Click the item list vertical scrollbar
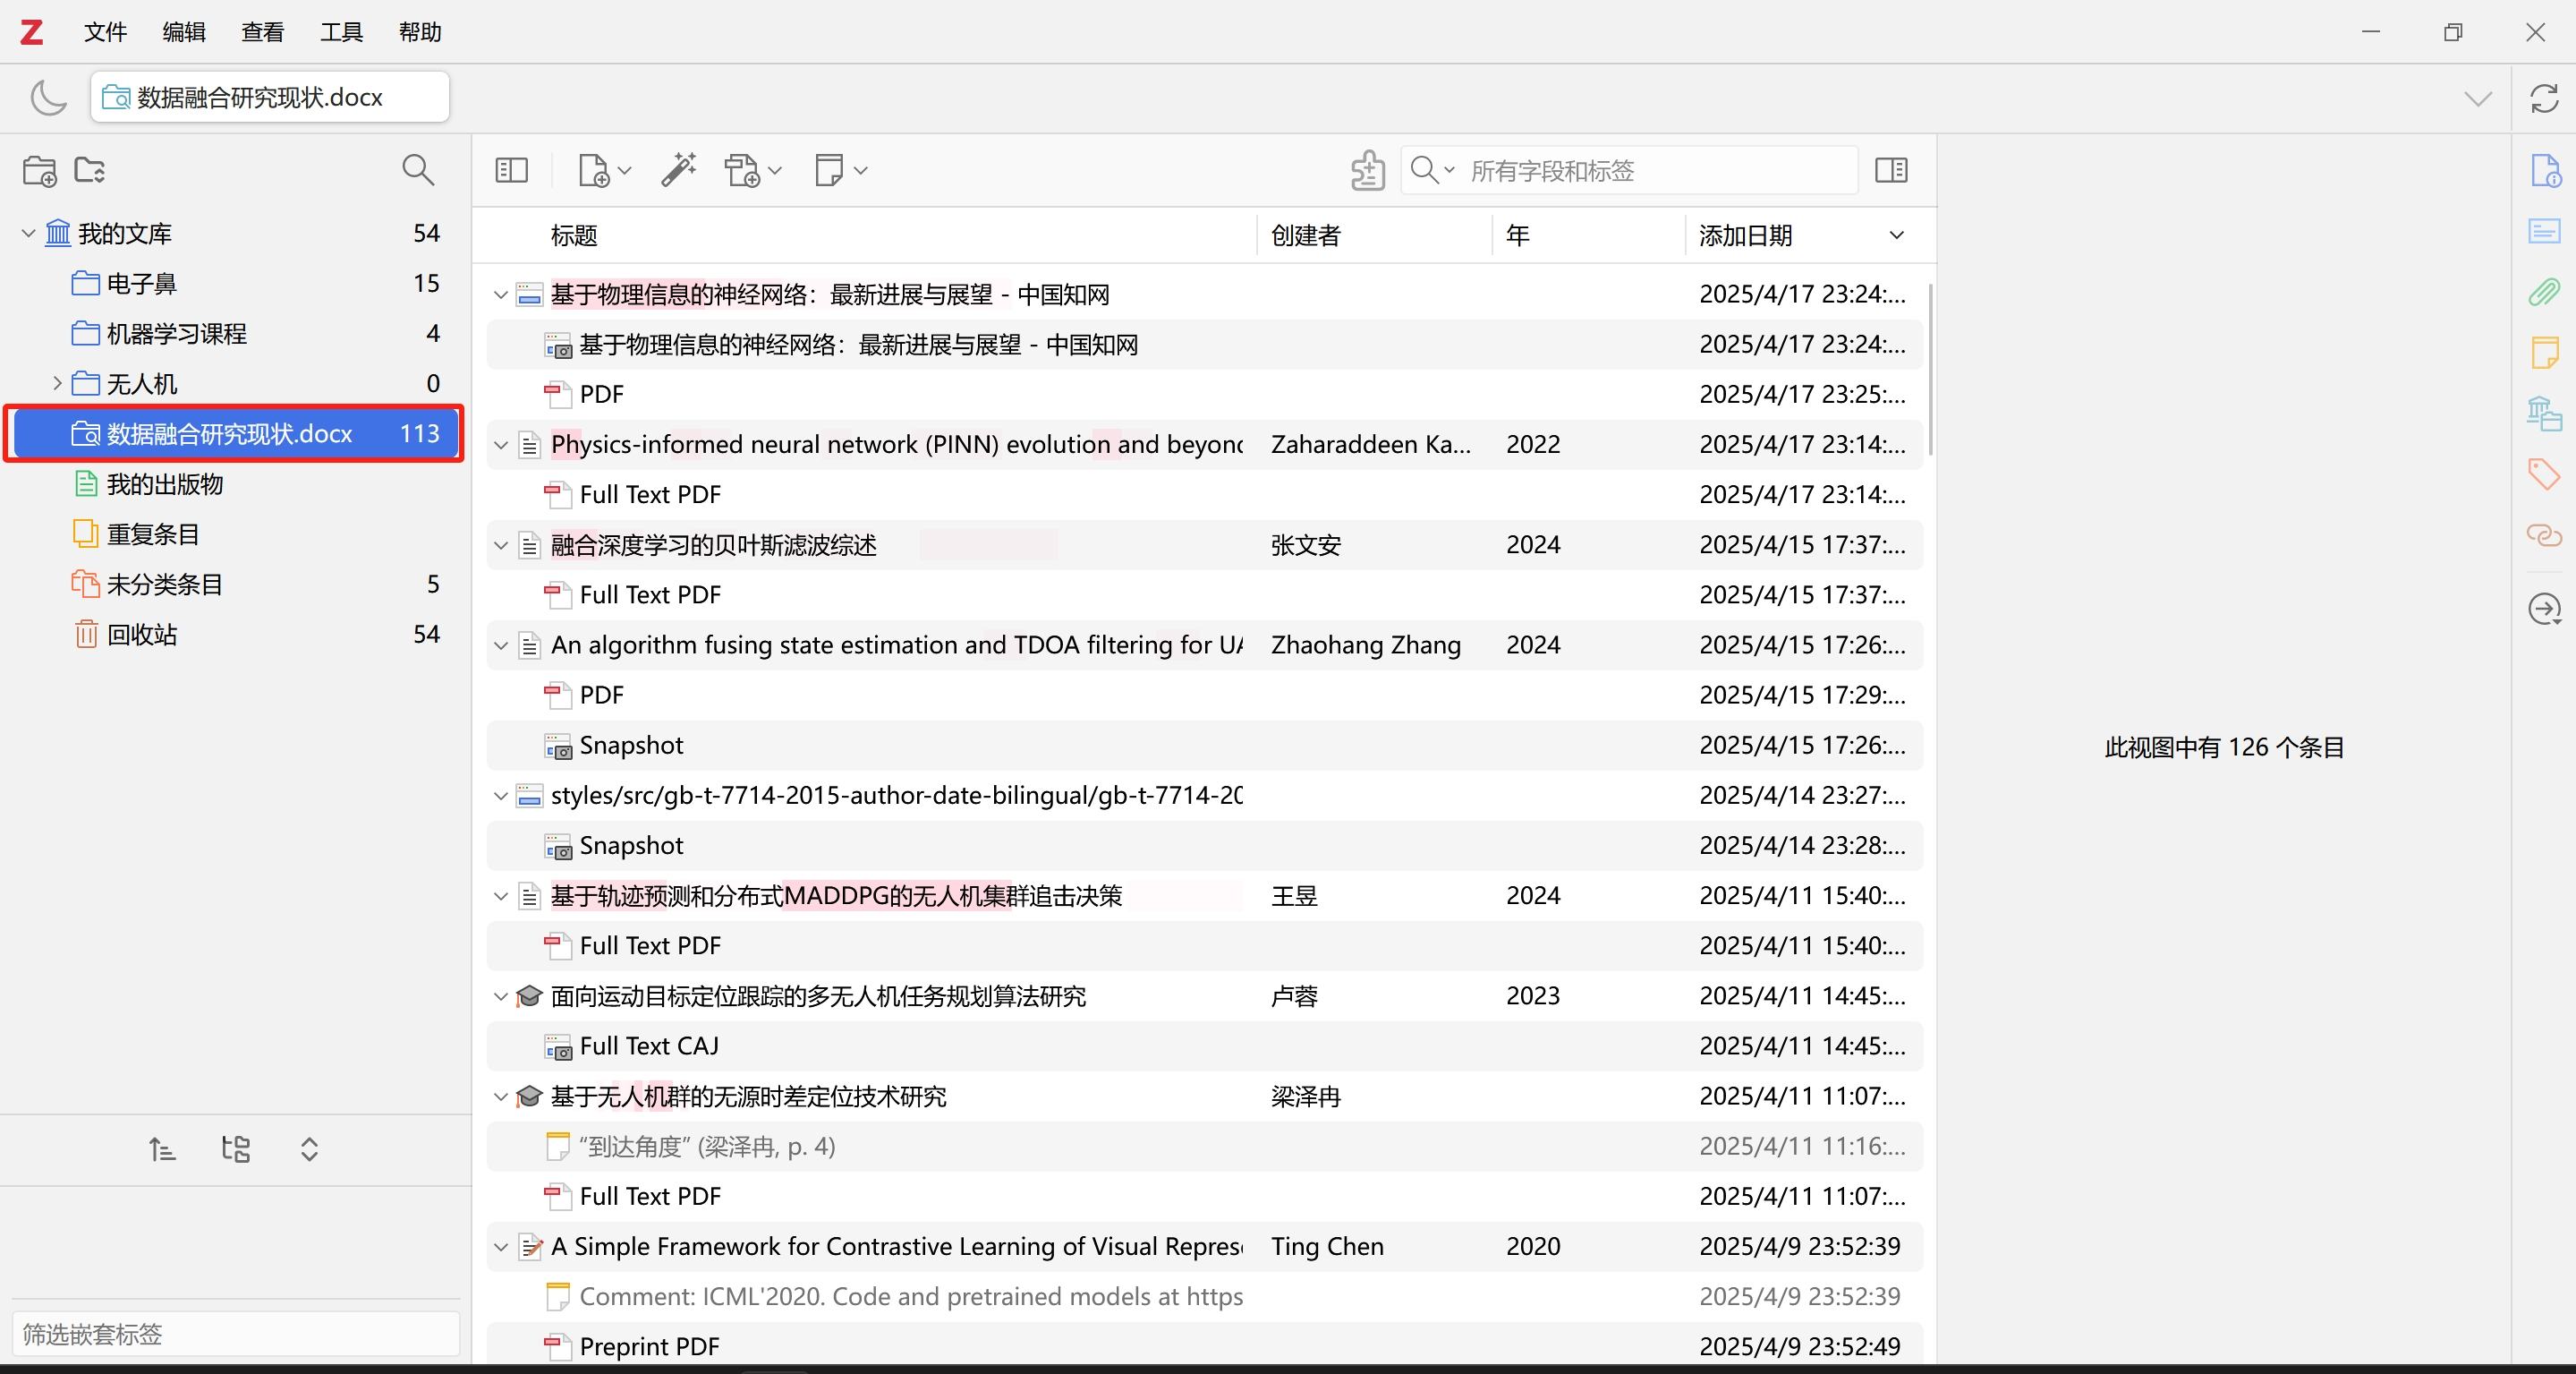Image resolution: width=2576 pixels, height=1374 pixels. (x=1929, y=371)
